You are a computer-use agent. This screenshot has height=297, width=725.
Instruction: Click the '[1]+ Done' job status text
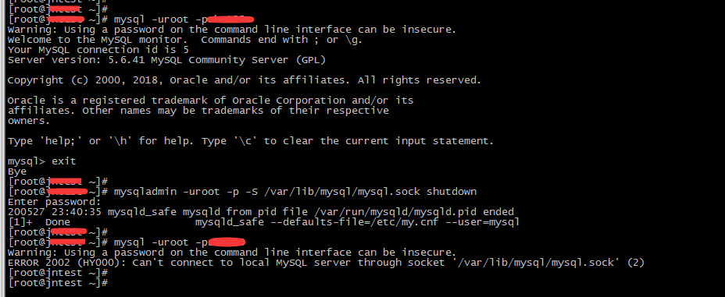(x=39, y=222)
